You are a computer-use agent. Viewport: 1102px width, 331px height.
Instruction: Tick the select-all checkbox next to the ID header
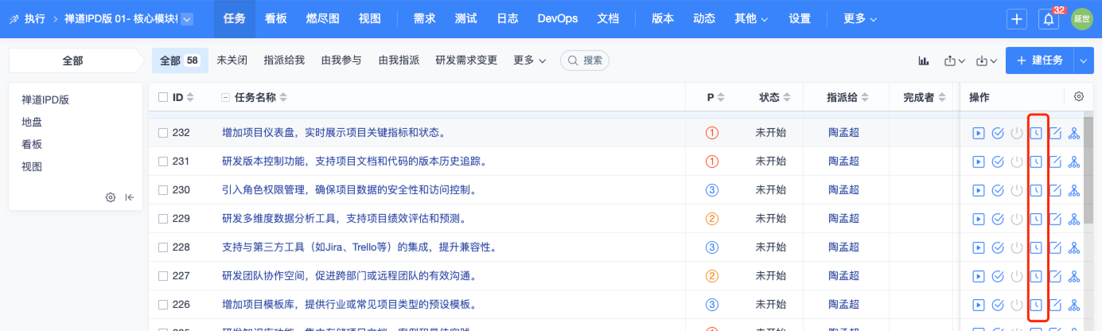[x=163, y=97]
